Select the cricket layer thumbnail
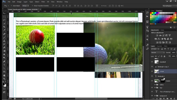 pos(157,71)
